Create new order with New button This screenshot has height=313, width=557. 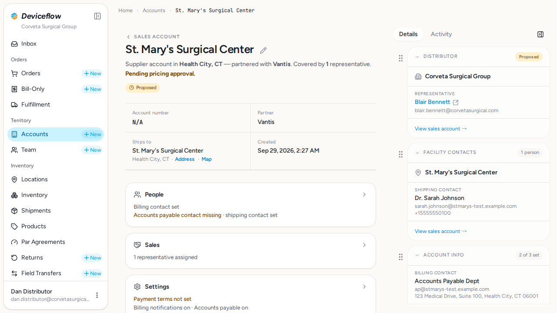92,73
